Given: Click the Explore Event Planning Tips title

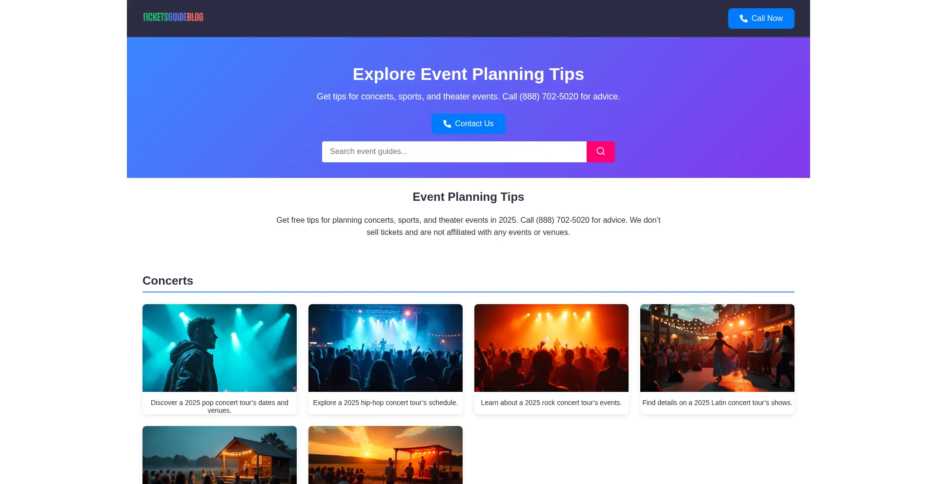Looking at the screenshot, I should coord(468,74).
